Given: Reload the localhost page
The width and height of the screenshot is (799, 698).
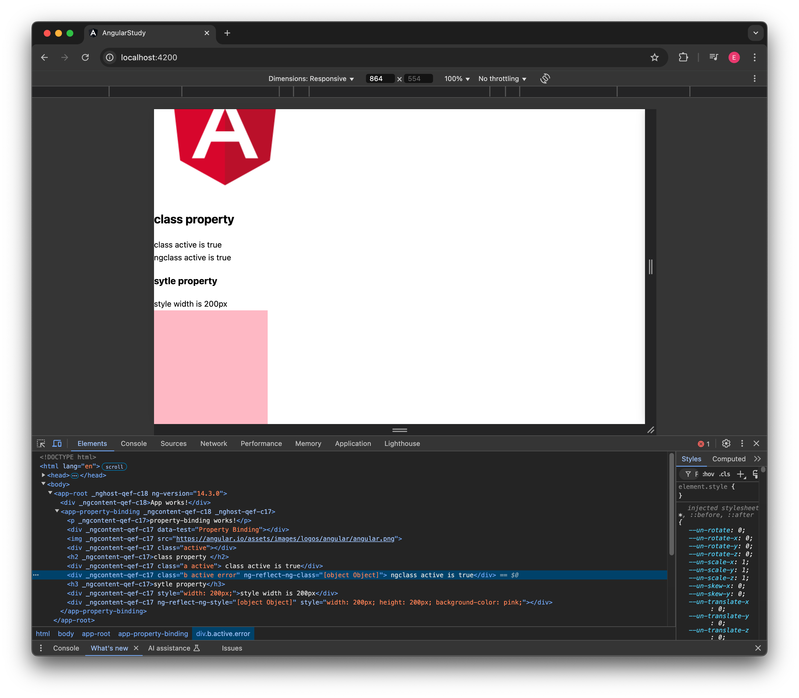Looking at the screenshot, I should point(85,58).
